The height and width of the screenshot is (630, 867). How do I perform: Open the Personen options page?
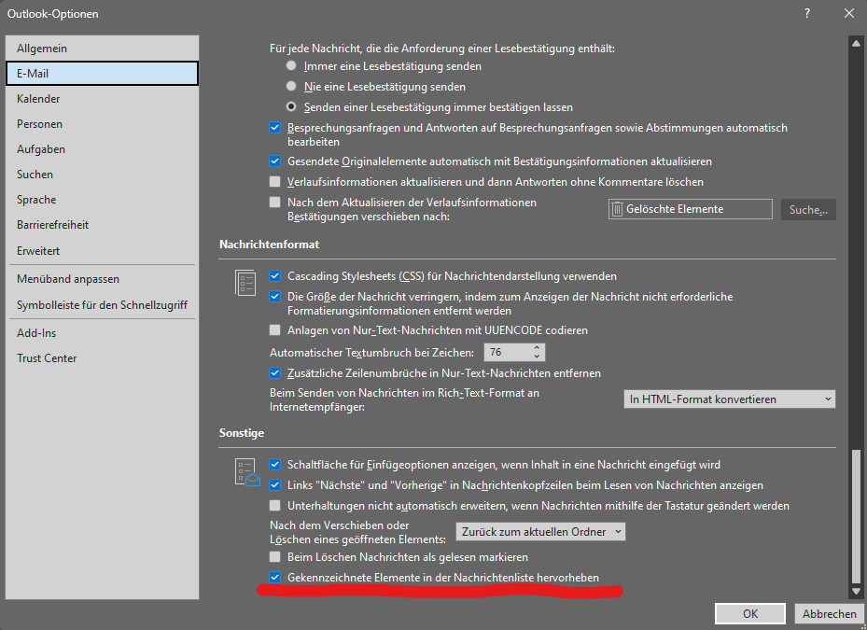click(x=102, y=124)
